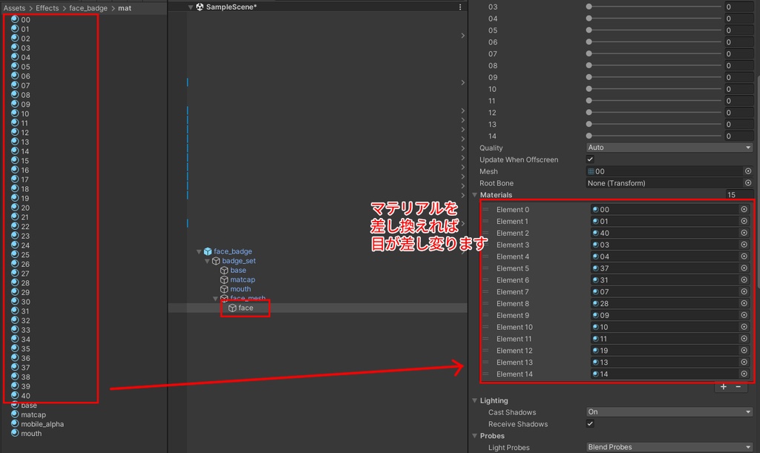The image size is (760, 453).
Task: Select the base object in hierarchy
Action: [233, 270]
